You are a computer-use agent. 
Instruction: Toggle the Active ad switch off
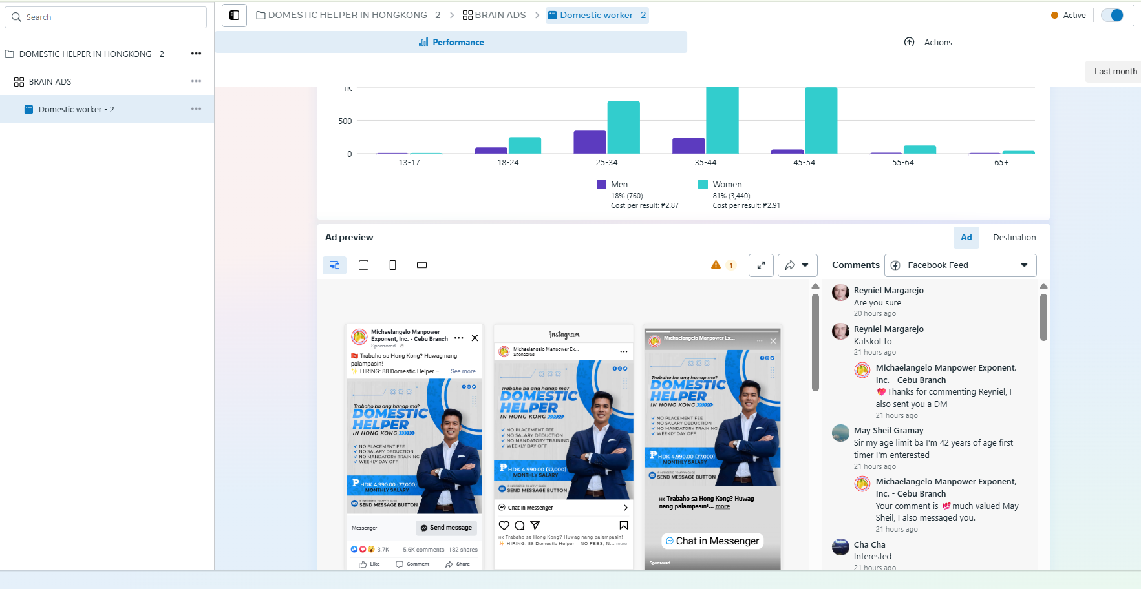click(x=1112, y=15)
